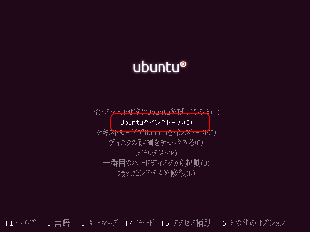Click the F2 key label
Image resolution: width=310 pixels, height=232 pixels.
pos(47,223)
